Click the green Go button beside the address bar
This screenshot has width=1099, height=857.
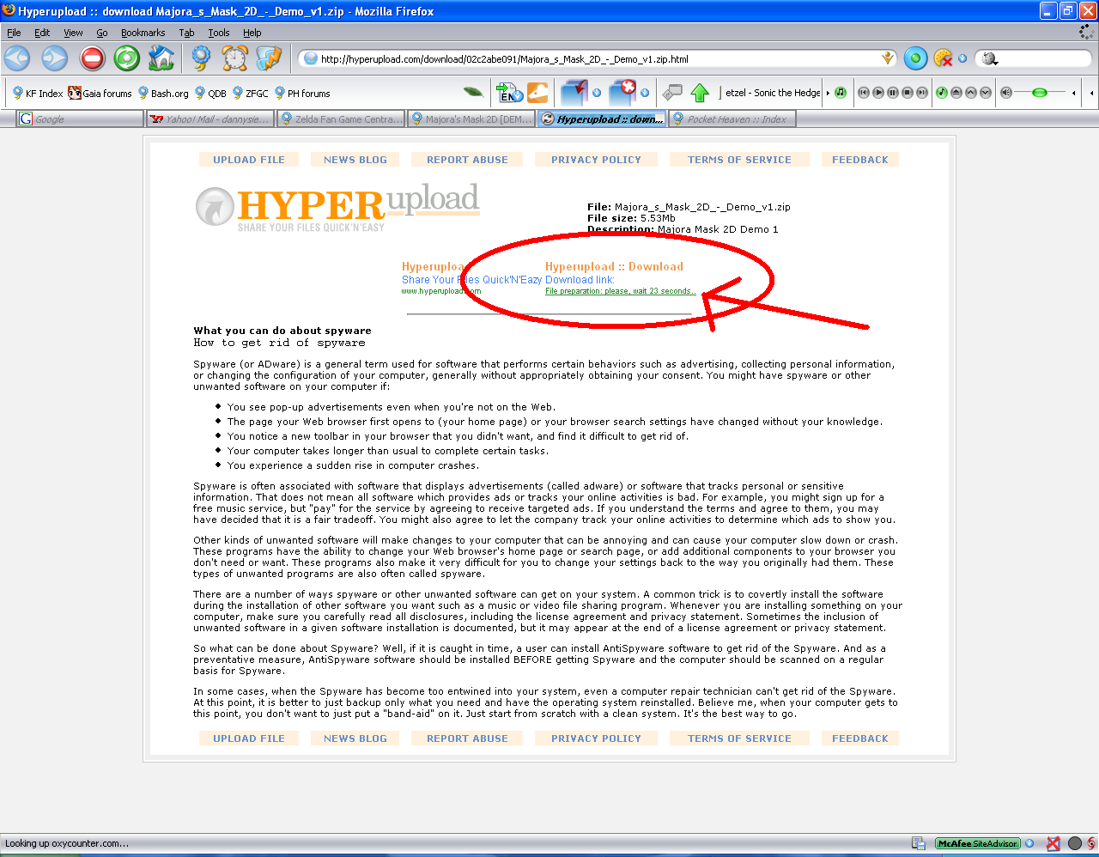pyautogui.click(x=915, y=58)
